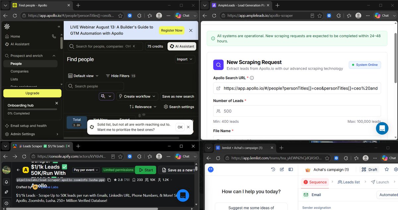The image size is (398, 210).
Task: Close the LIVE Webinar banner
Action: pyautogui.click(x=191, y=31)
